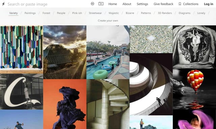
Task: Switch to the Paintings category tab
Action: pos(30,13)
